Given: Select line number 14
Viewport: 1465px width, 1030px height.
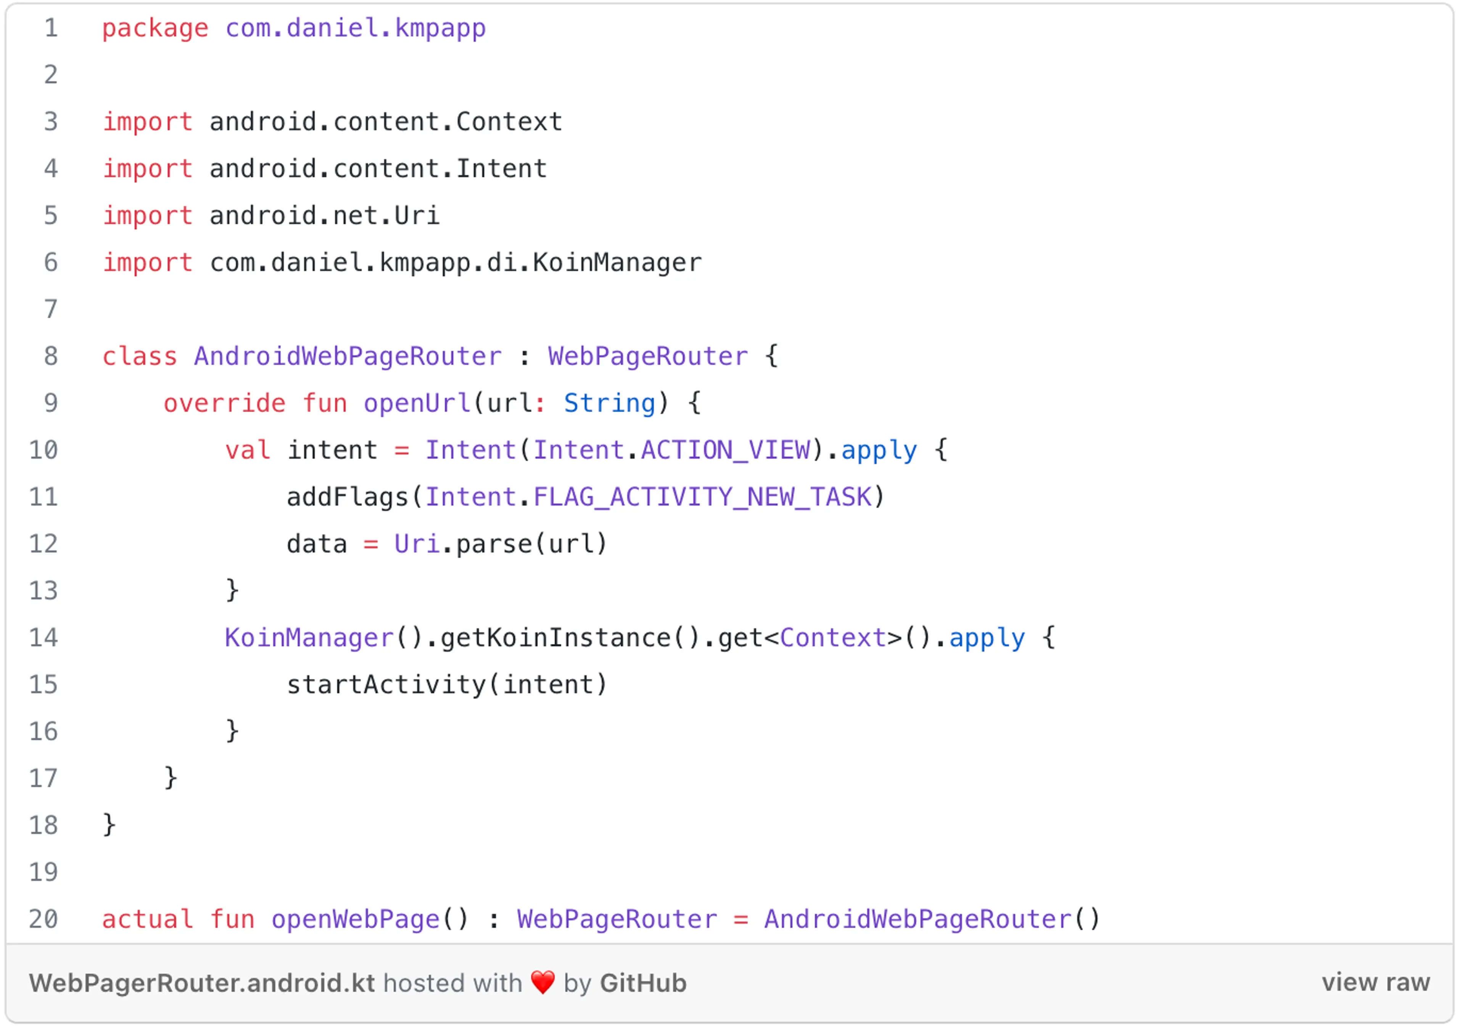Looking at the screenshot, I should click(x=43, y=637).
